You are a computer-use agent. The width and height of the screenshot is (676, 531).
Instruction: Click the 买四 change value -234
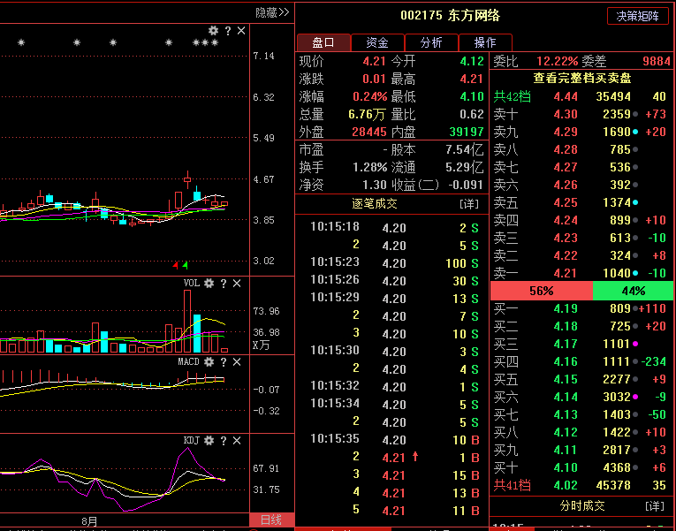[x=654, y=361]
